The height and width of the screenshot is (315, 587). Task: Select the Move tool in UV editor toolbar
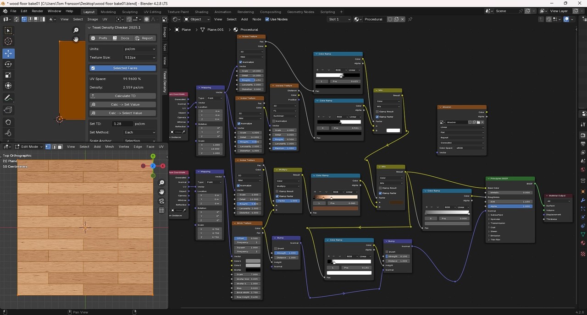(x=8, y=54)
